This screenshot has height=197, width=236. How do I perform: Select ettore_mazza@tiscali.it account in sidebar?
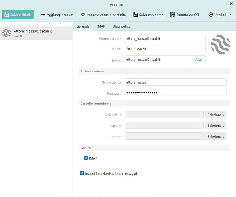pyautogui.click(x=36, y=33)
